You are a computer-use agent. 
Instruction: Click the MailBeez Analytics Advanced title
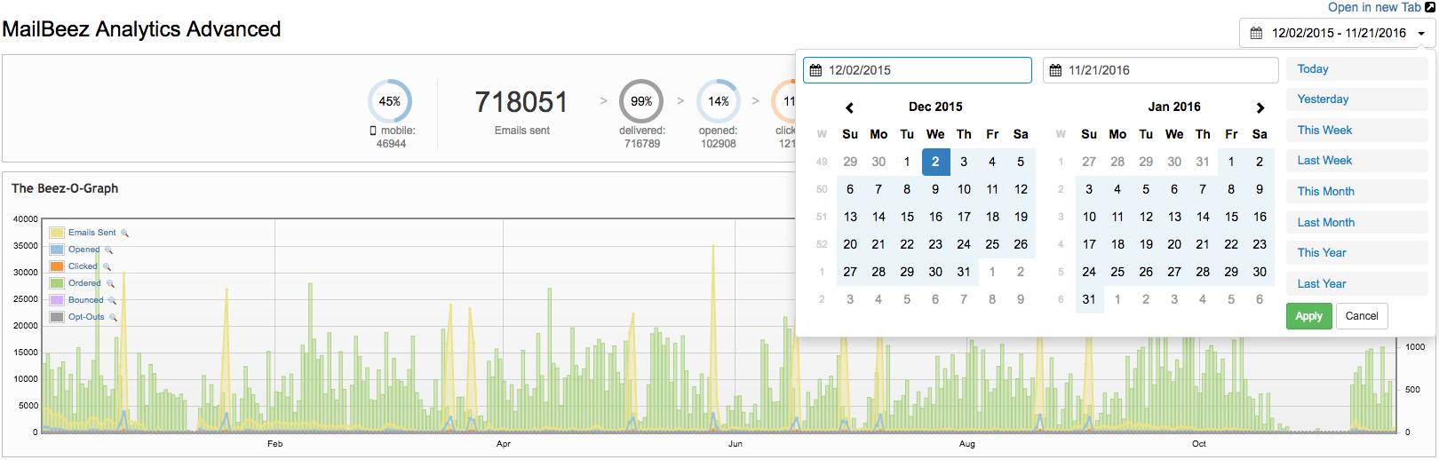[141, 29]
